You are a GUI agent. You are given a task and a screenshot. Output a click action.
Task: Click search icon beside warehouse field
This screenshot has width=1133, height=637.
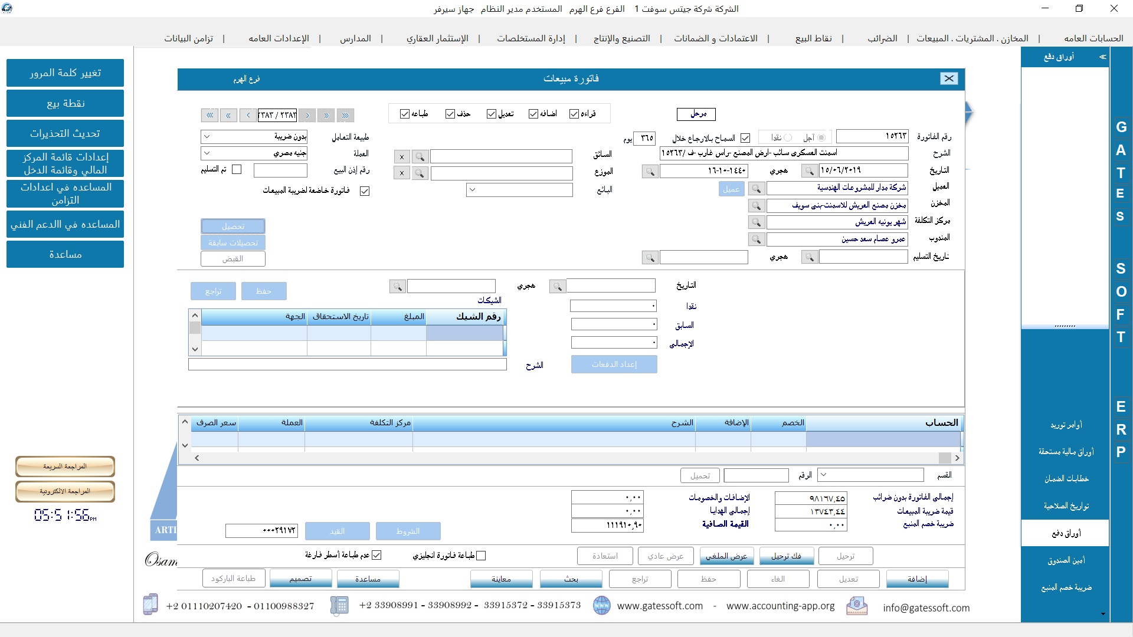757,206
